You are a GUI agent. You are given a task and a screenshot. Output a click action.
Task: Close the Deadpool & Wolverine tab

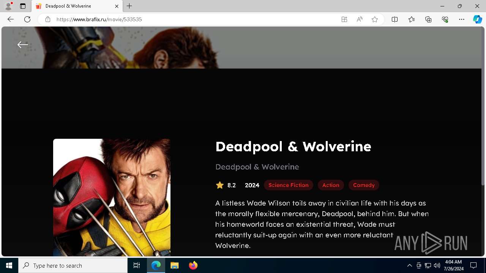(117, 6)
